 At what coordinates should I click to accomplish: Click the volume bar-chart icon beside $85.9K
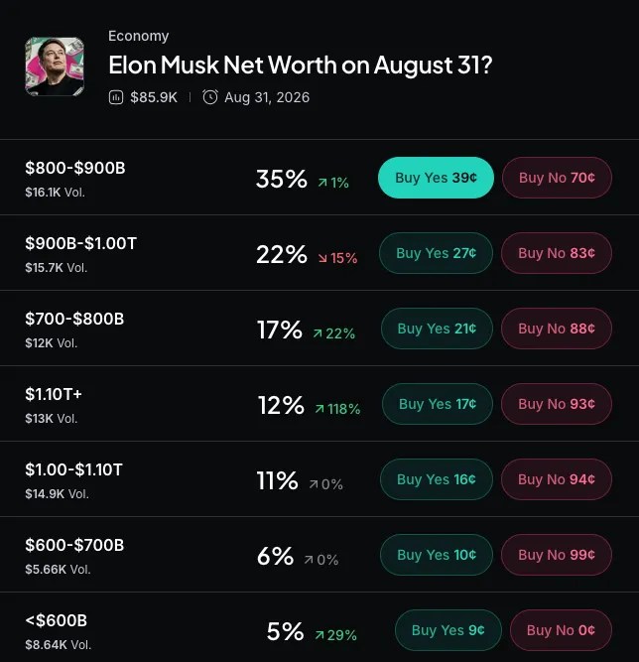point(116,97)
